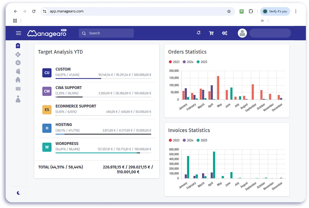309x208 pixels.
Task: Click the blue H Hosting badge
Action: pyautogui.click(x=47, y=128)
